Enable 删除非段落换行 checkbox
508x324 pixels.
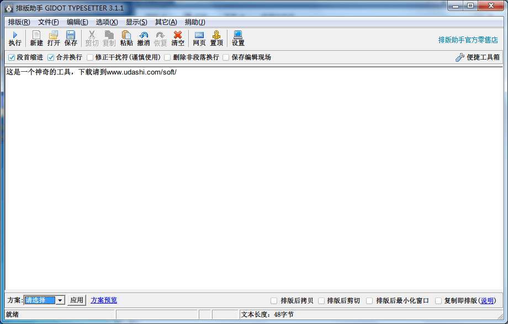coord(167,57)
